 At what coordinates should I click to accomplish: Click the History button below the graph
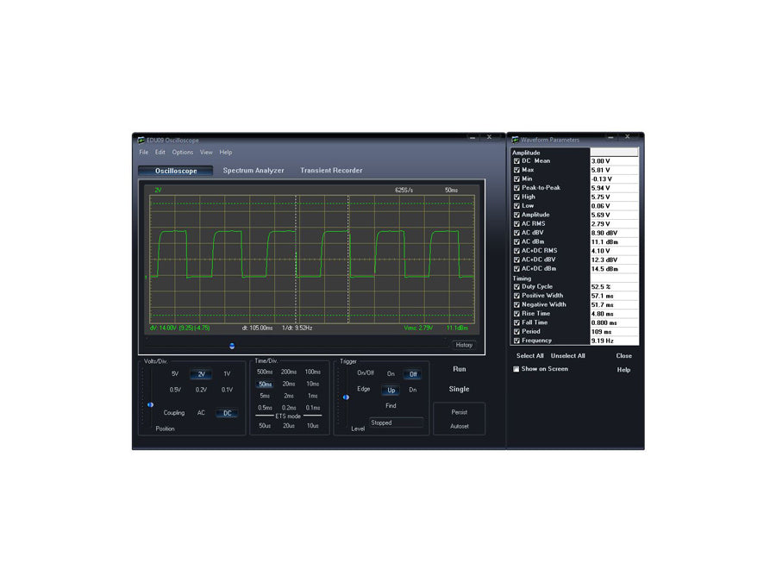click(x=464, y=345)
